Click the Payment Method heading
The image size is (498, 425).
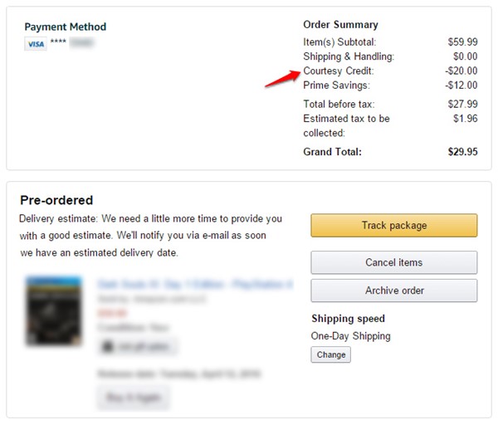tap(66, 27)
